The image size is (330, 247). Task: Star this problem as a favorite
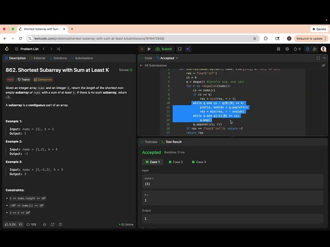45,224
